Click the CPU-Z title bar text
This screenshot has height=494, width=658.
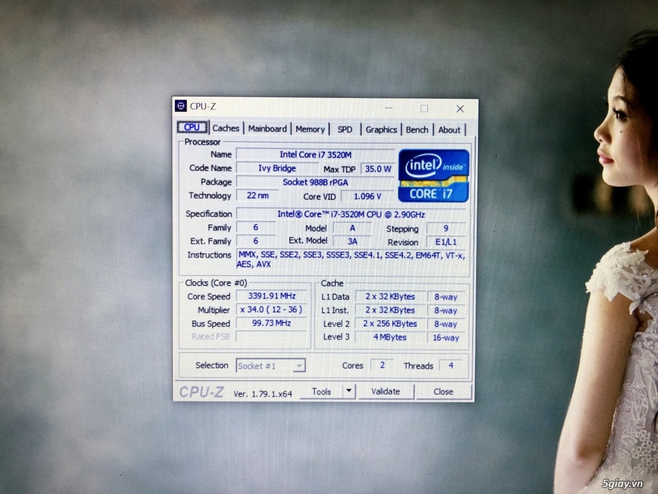coord(202,106)
